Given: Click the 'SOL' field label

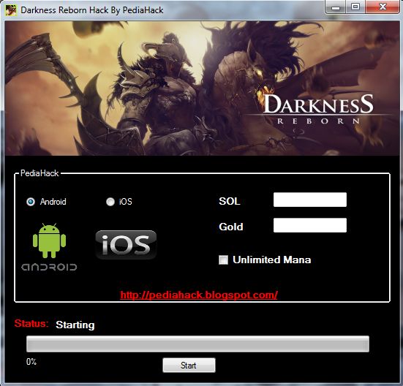Looking at the screenshot, I should pyautogui.click(x=229, y=201).
